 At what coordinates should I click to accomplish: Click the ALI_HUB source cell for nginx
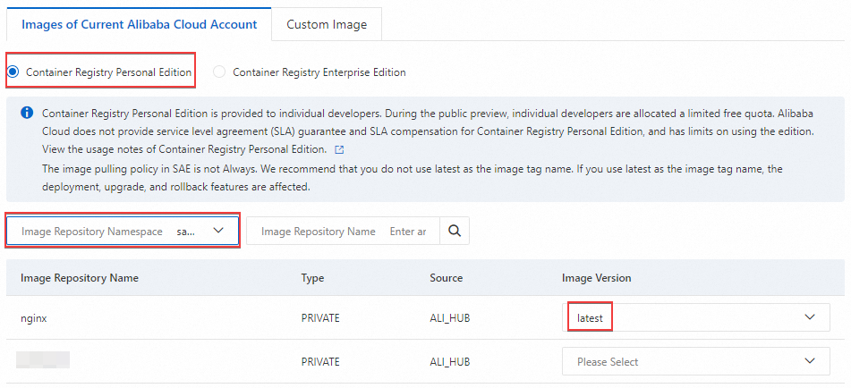[450, 317]
